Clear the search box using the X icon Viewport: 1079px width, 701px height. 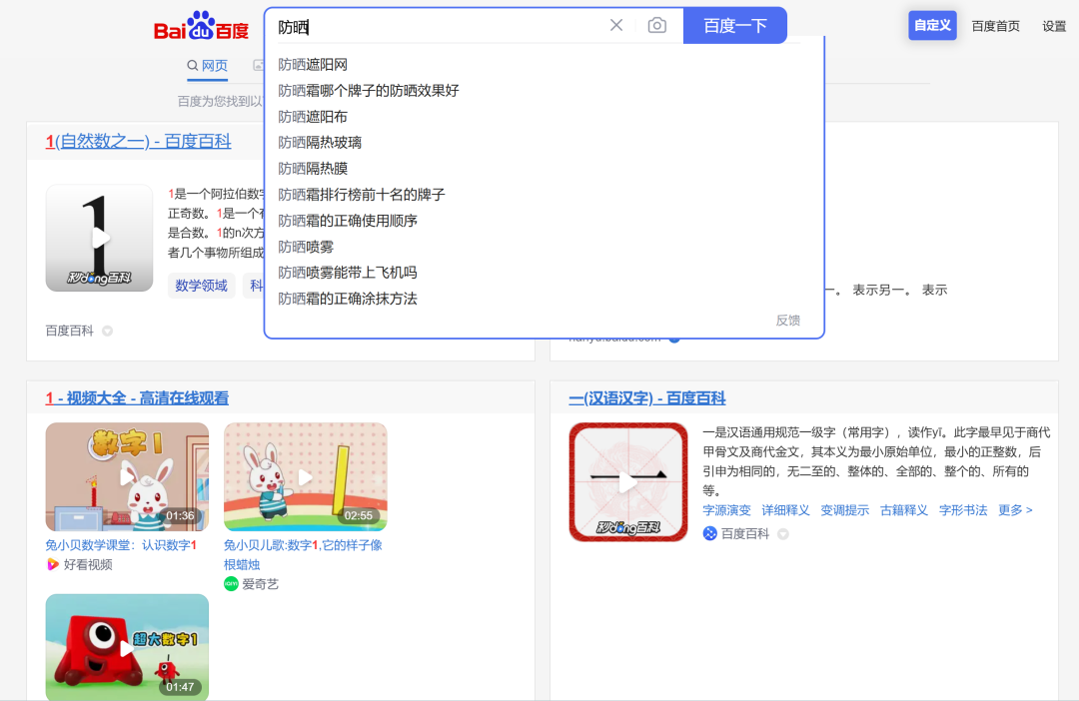click(616, 25)
